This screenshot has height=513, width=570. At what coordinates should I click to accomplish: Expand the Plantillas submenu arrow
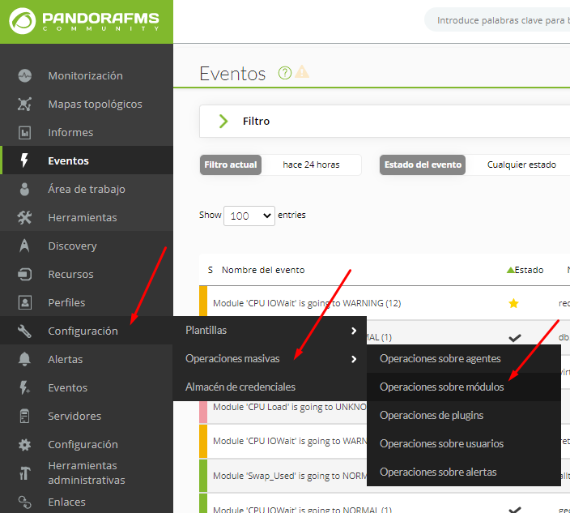[x=354, y=331]
